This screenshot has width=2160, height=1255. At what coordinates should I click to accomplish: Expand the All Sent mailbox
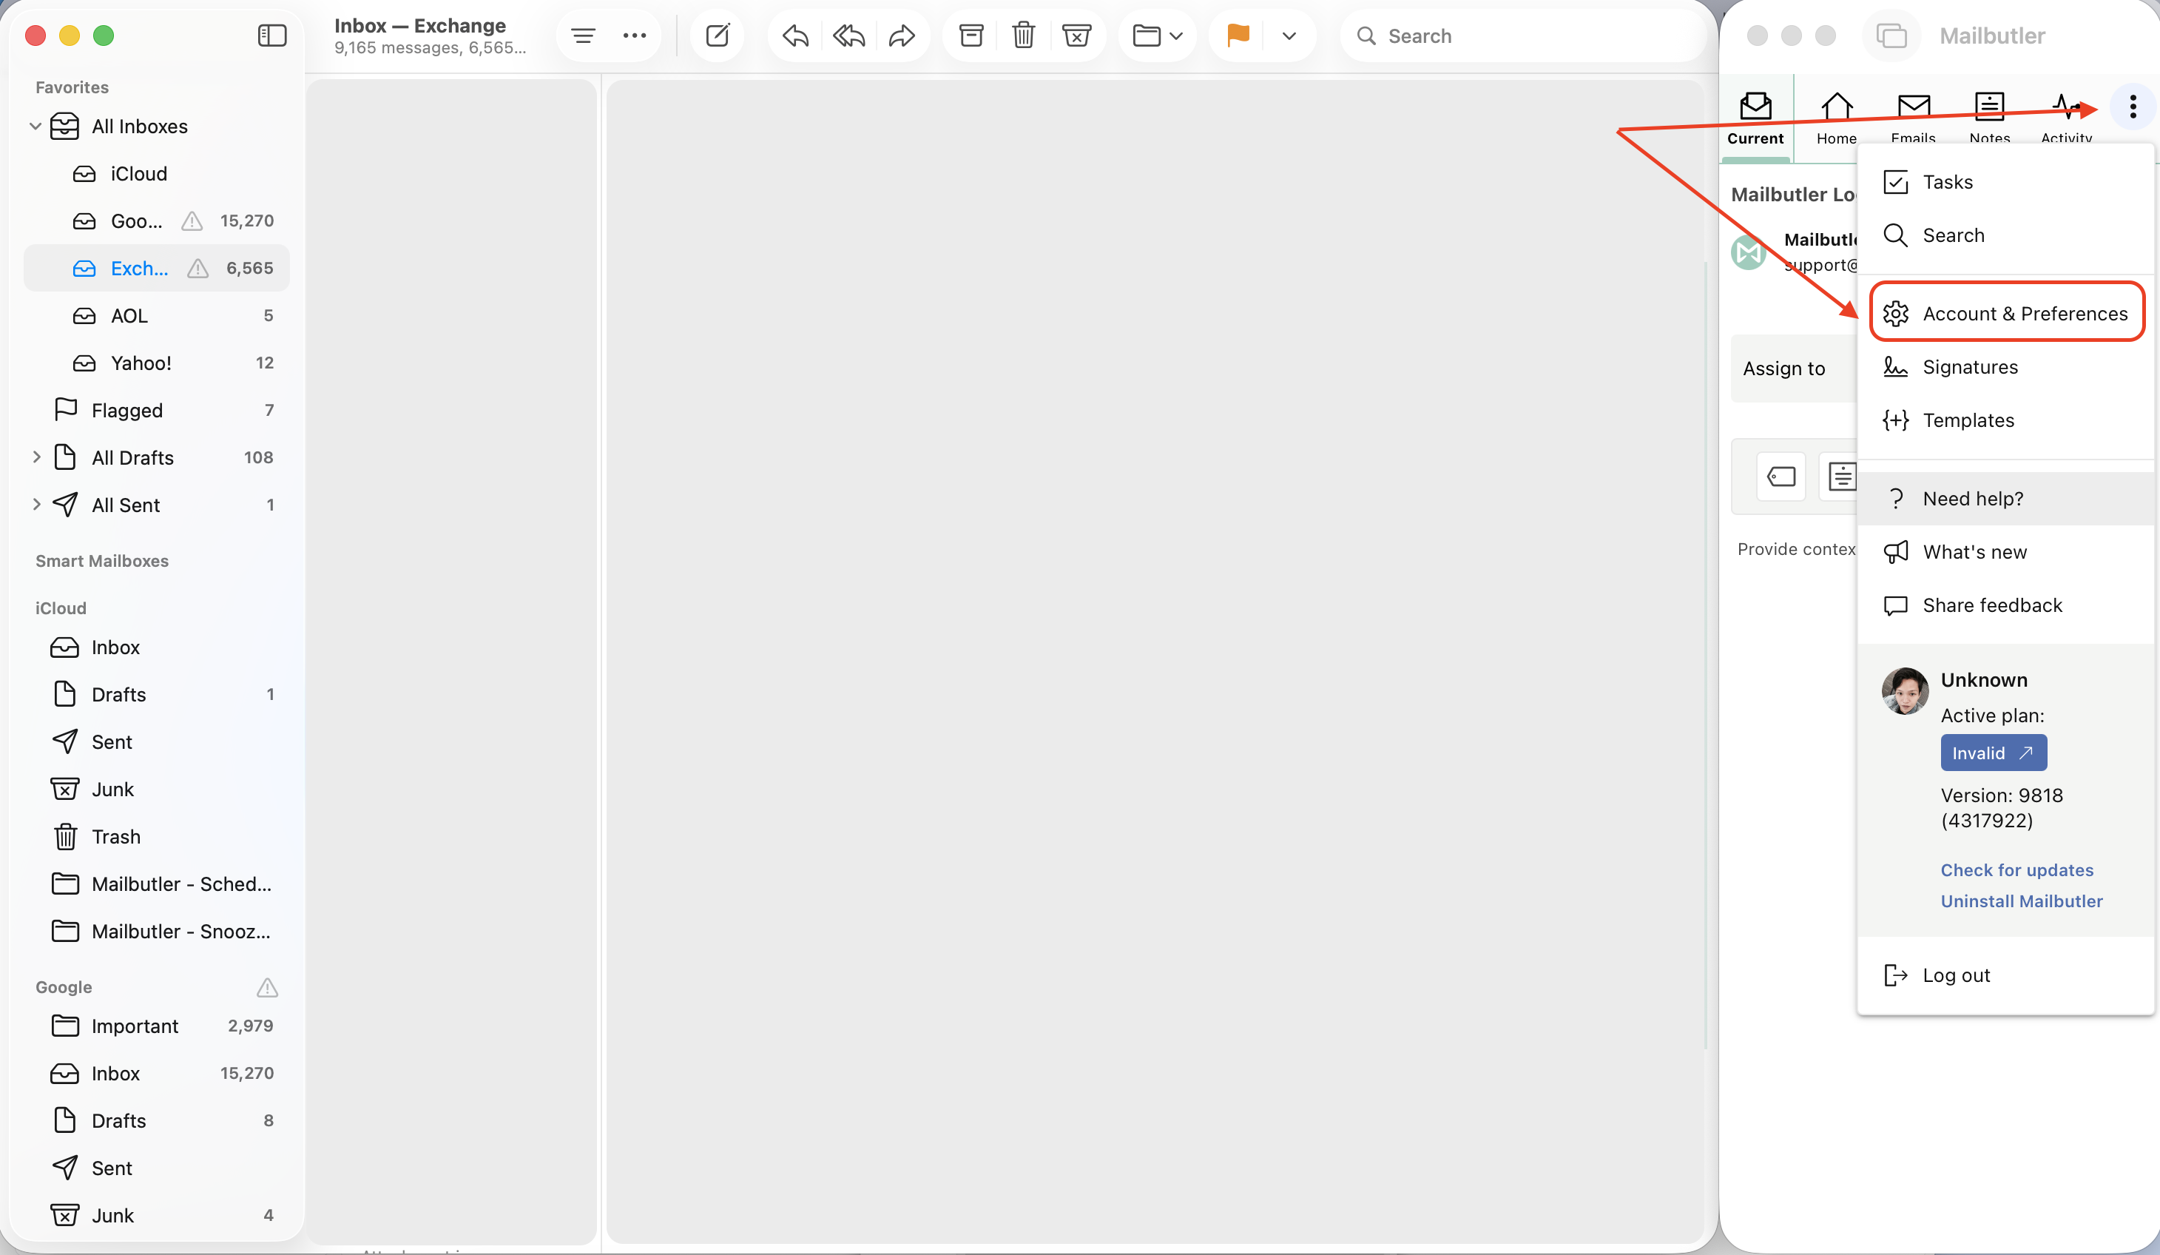[36, 504]
